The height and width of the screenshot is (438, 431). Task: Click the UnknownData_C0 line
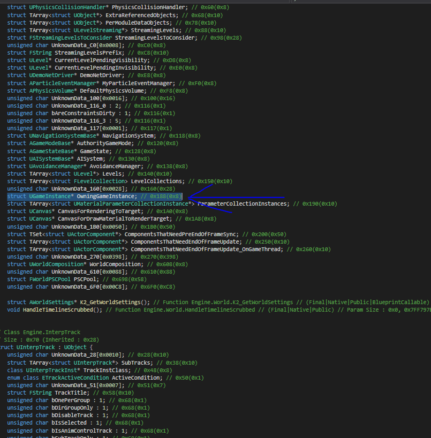coord(86,46)
